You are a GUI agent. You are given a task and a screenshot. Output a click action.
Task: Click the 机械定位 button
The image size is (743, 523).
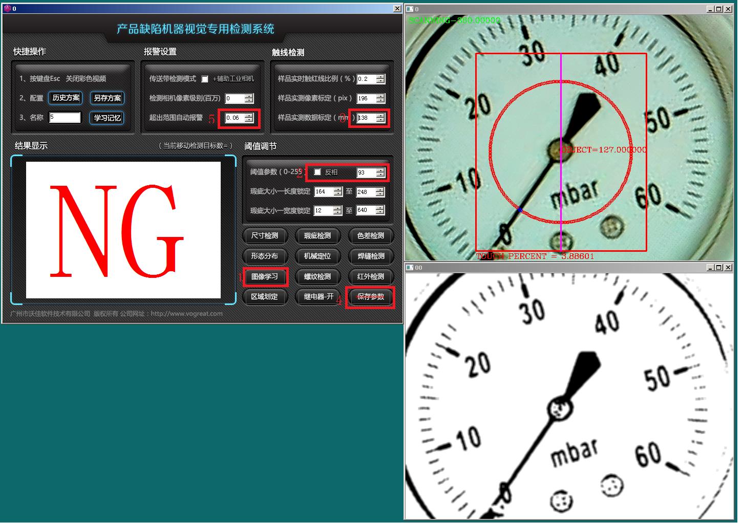[317, 256]
